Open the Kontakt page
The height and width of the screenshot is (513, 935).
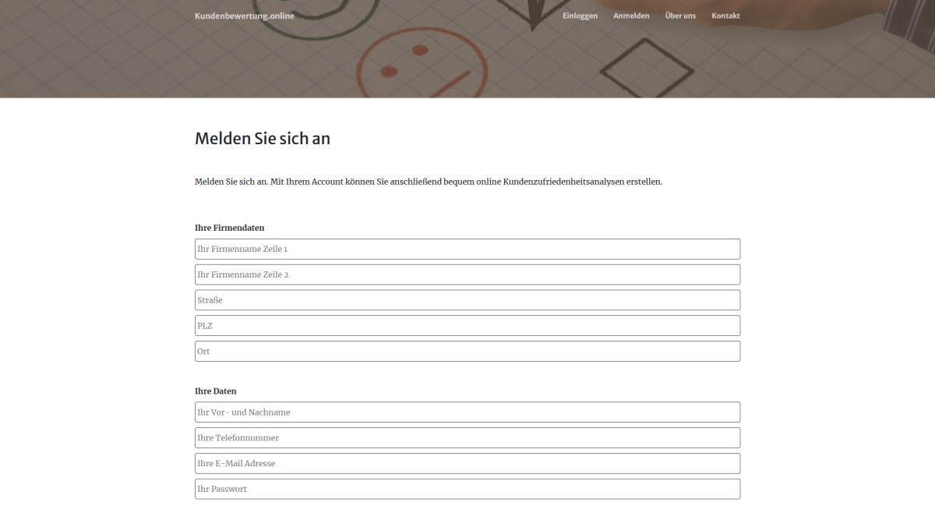click(x=725, y=16)
